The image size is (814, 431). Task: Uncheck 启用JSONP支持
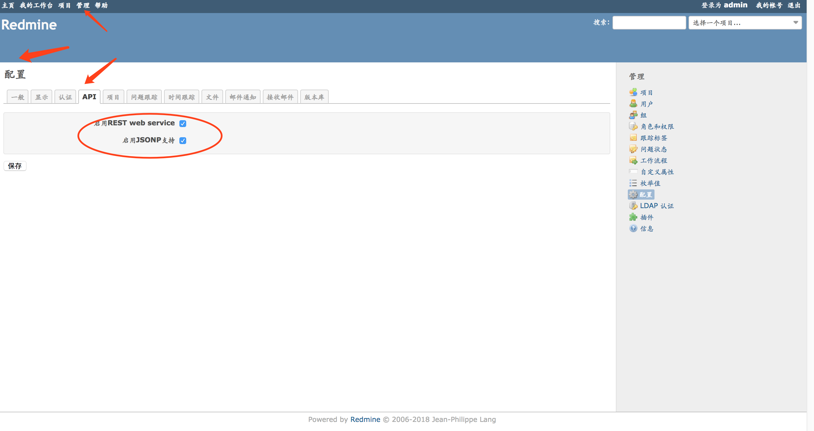click(x=183, y=141)
